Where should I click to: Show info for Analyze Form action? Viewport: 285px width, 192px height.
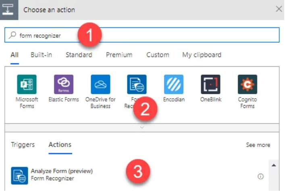point(261,176)
